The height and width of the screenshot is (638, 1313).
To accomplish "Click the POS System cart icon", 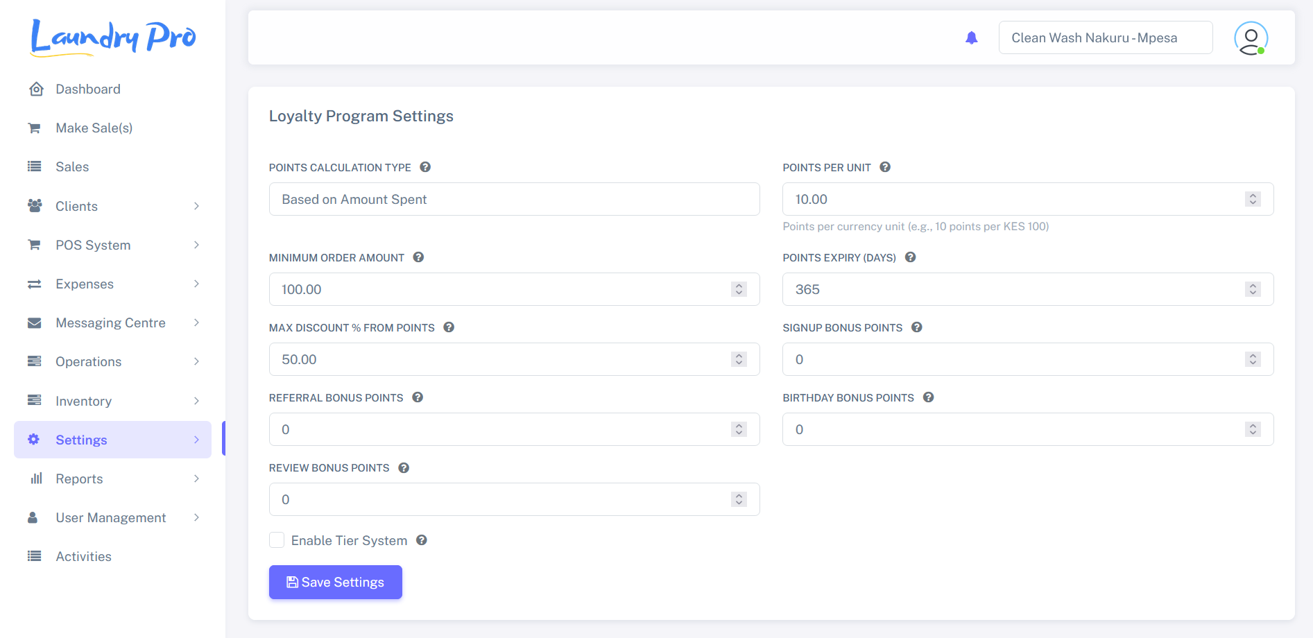I will (x=34, y=245).
